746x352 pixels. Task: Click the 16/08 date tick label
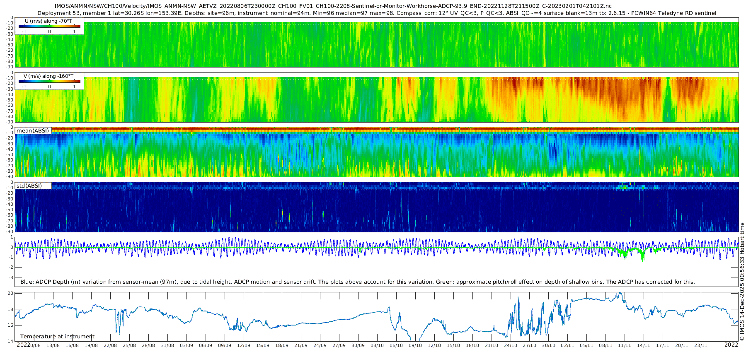tap(72, 345)
